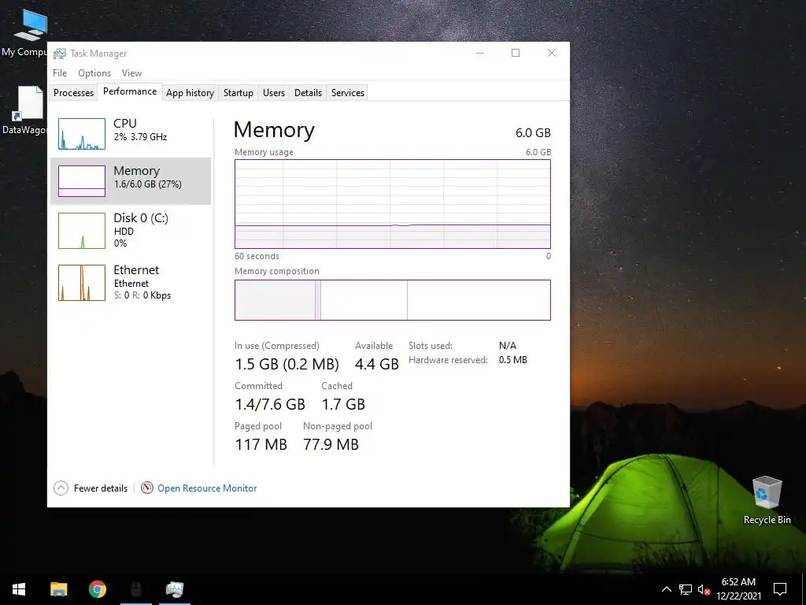This screenshot has height=605, width=806.
Task: Click the '60 seconds' graph axis label
Action: click(x=257, y=256)
